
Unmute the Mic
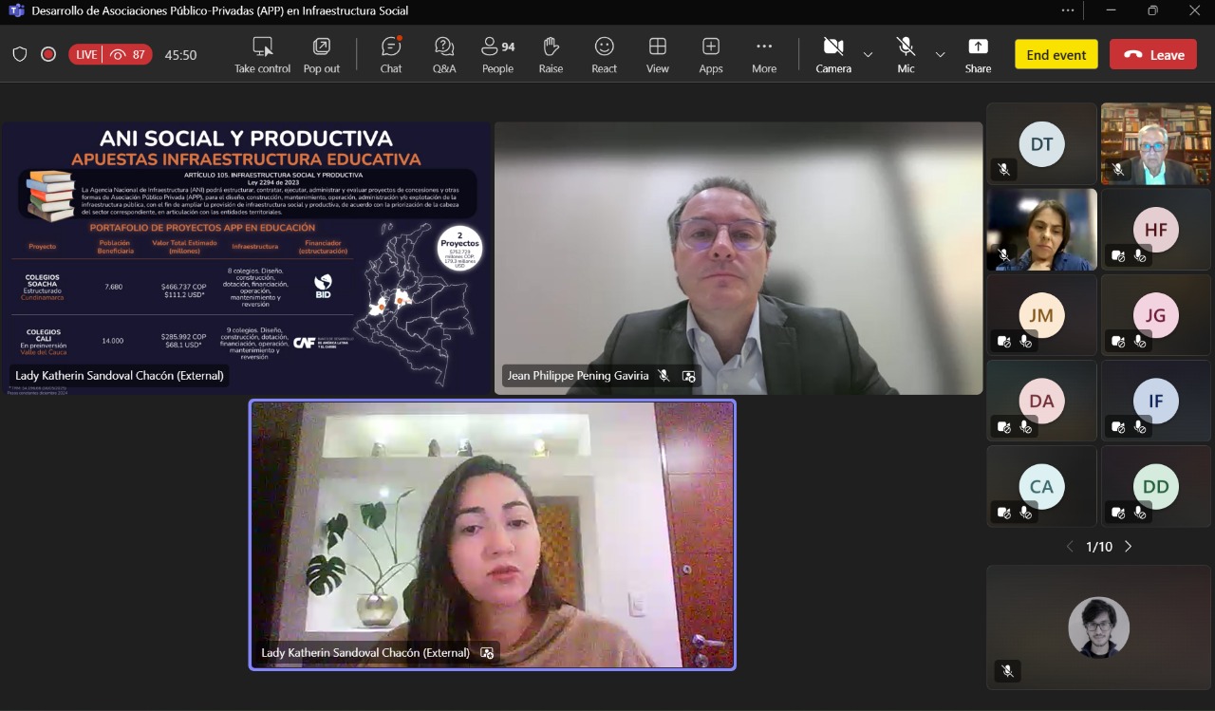pos(906,54)
